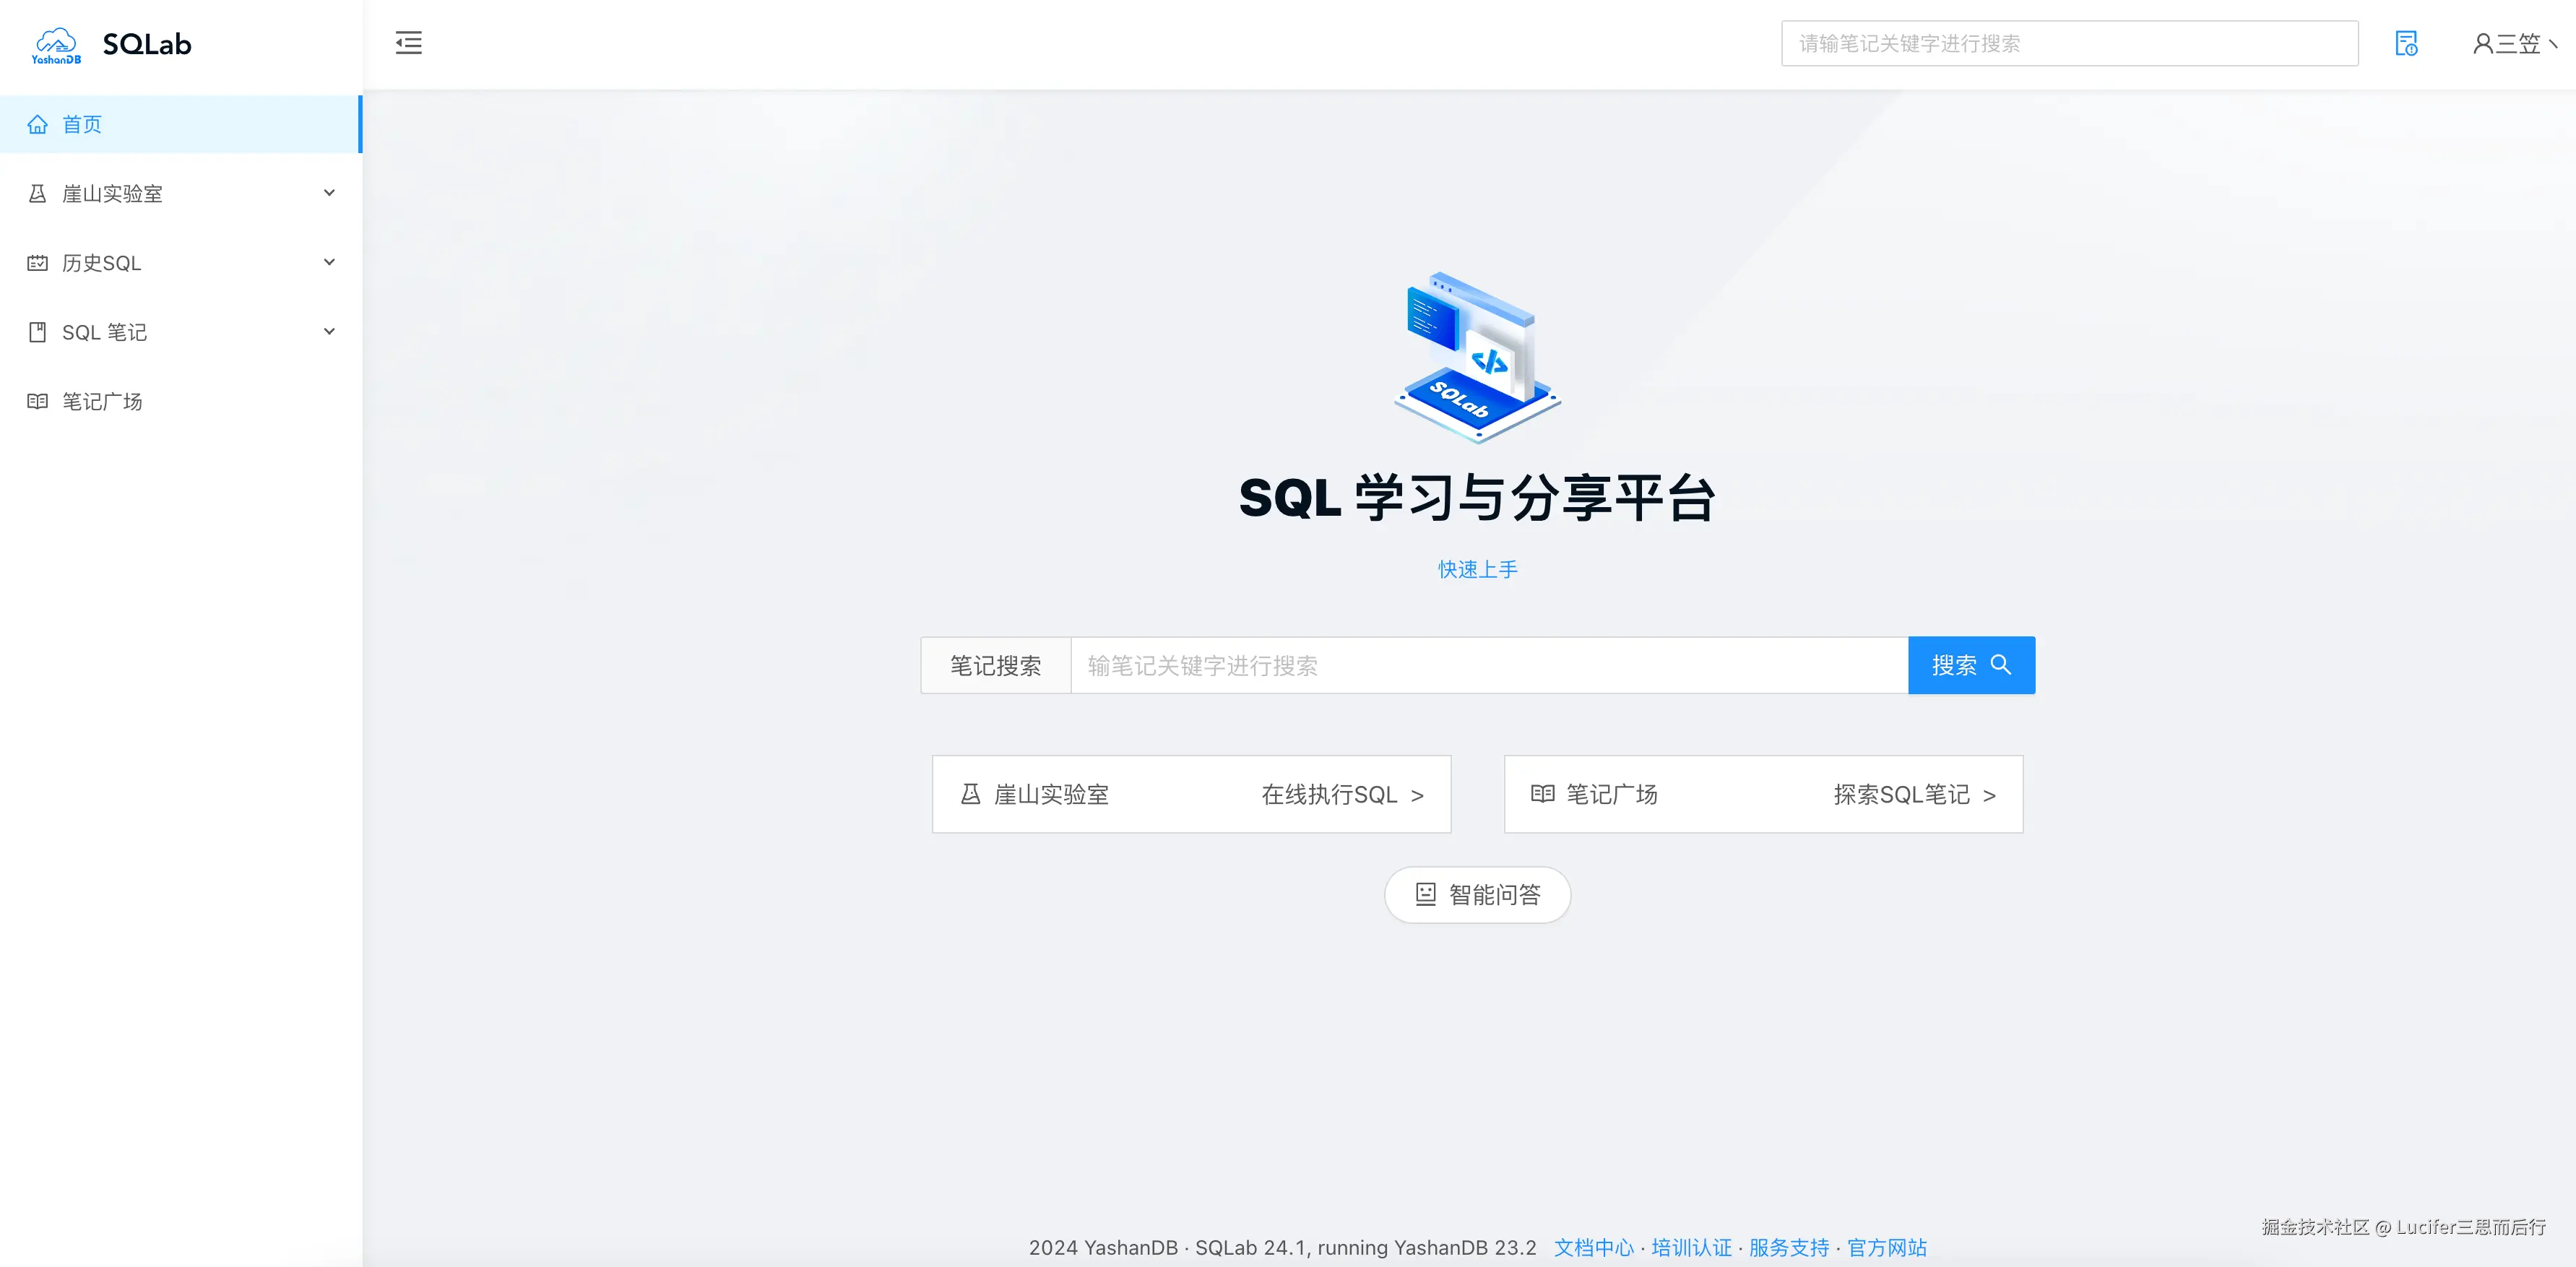Click the flask icon in 崖山实验室 card
The image size is (2576, 1267).
[970, 794]
